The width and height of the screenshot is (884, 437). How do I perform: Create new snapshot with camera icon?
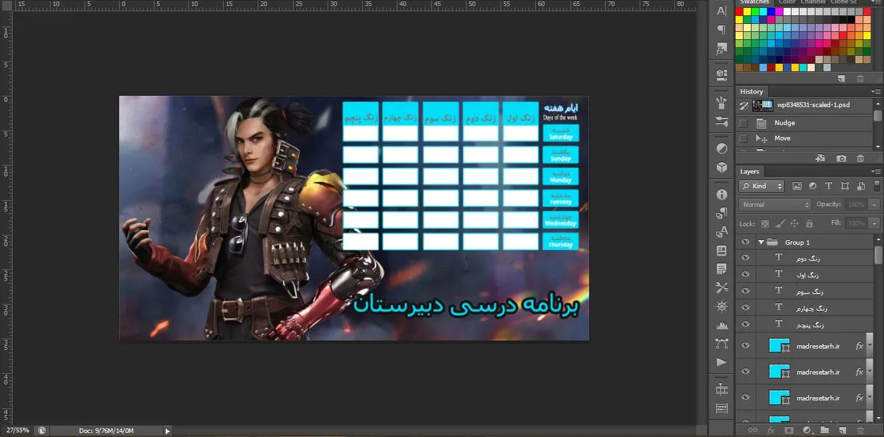coord(841,158)
